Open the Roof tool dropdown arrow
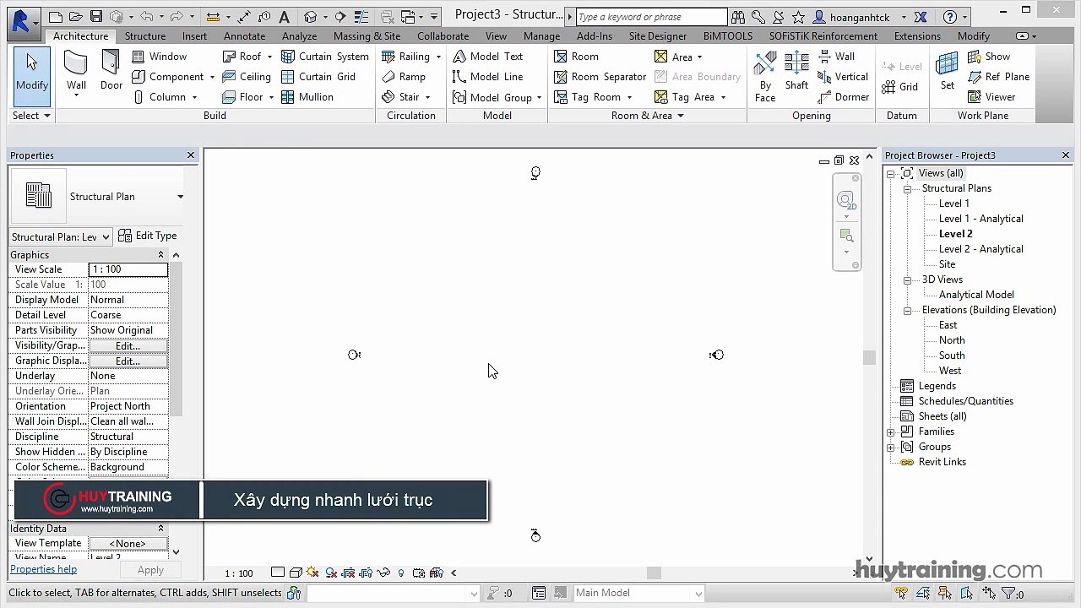 point(269,57)
